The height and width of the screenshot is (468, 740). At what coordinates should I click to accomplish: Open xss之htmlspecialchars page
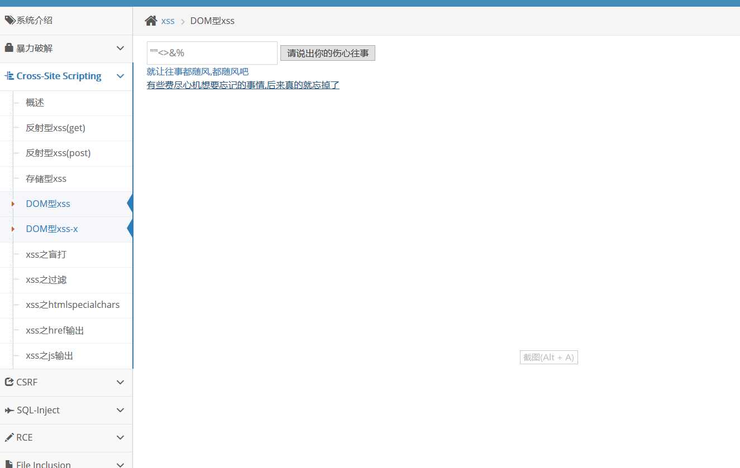(66, 306)
